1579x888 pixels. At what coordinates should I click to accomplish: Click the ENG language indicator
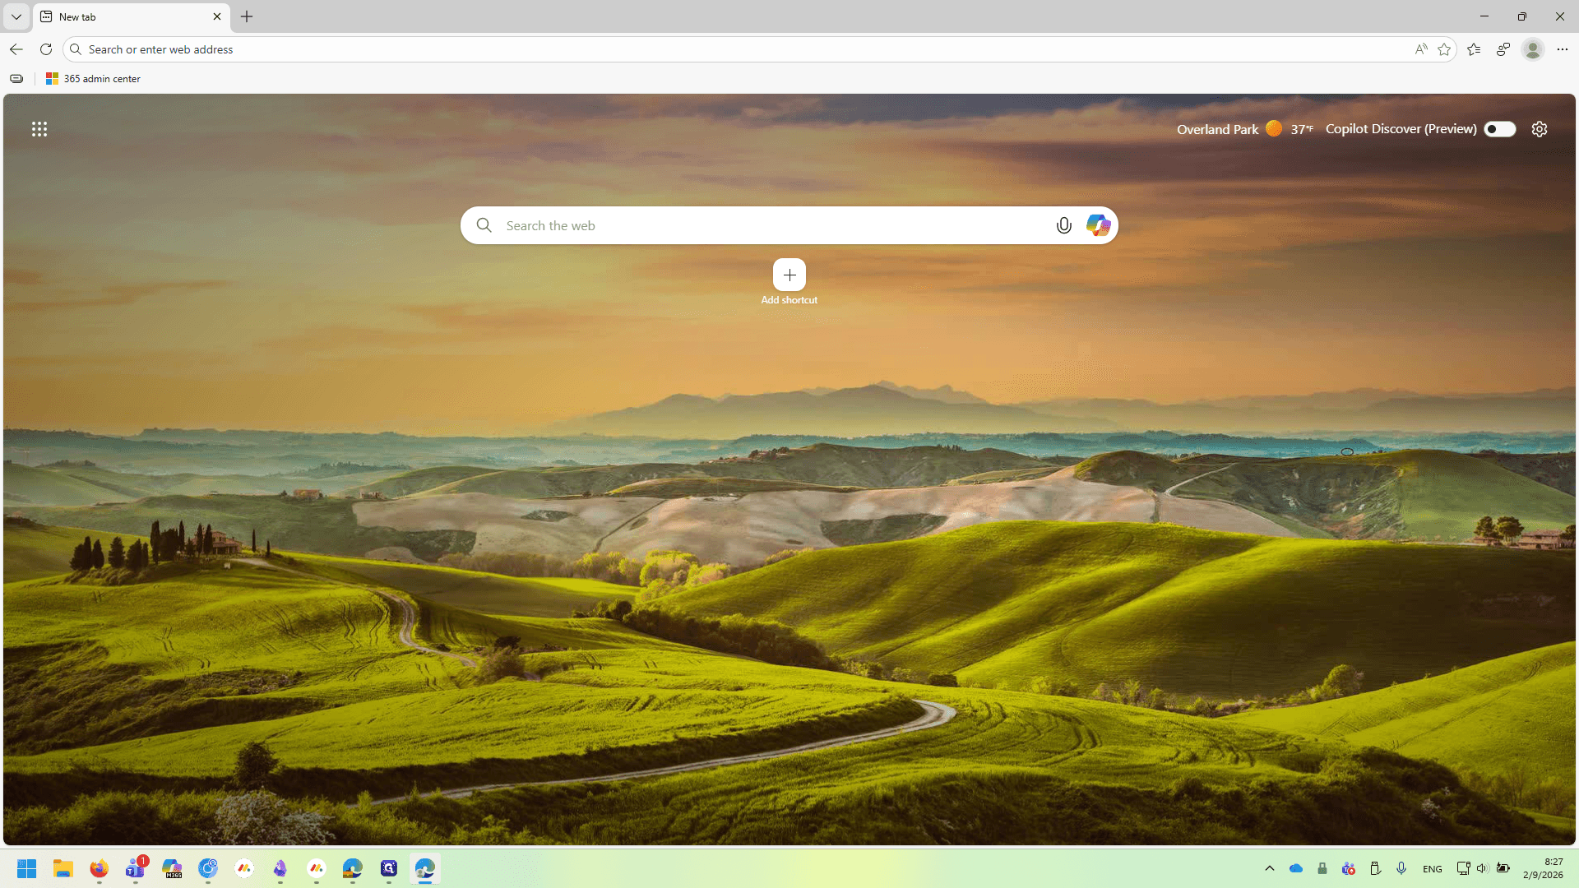pyautogui.click(x=1433, y=868)
